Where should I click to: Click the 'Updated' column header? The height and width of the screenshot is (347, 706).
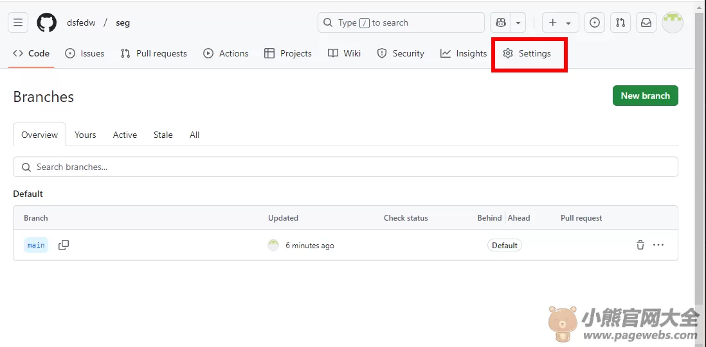pos(283,217)
